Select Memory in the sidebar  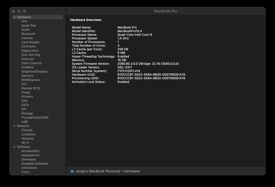click(x=27, y=76)
